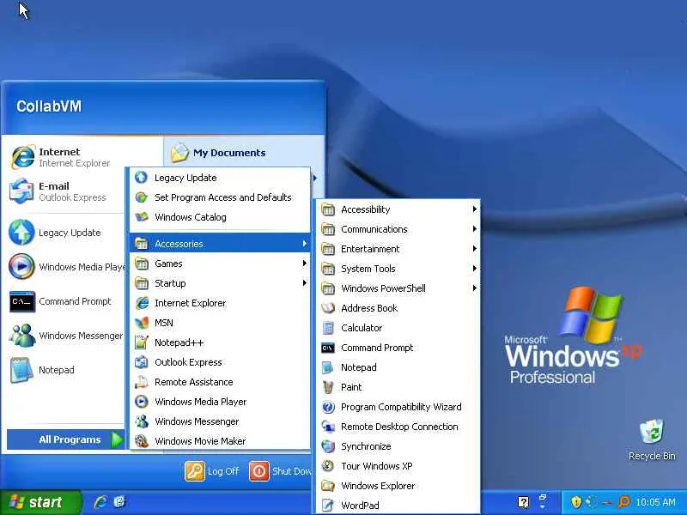
Task: Expand the Windows PowerShell folder
Action: coord(398,288)
